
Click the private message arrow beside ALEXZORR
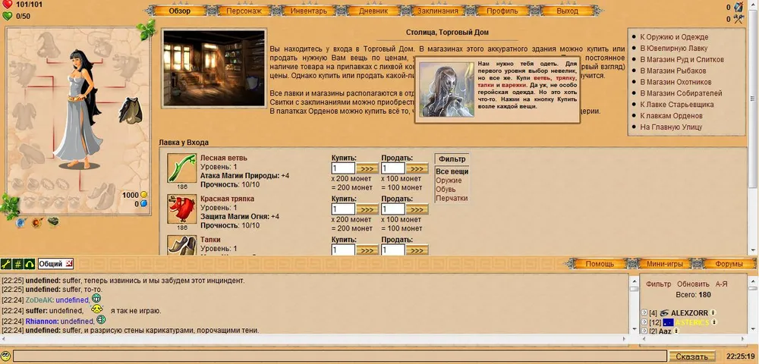point(644,312)
